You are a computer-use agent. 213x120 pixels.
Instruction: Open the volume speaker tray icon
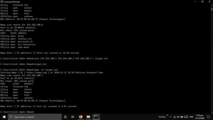[178, 117]
